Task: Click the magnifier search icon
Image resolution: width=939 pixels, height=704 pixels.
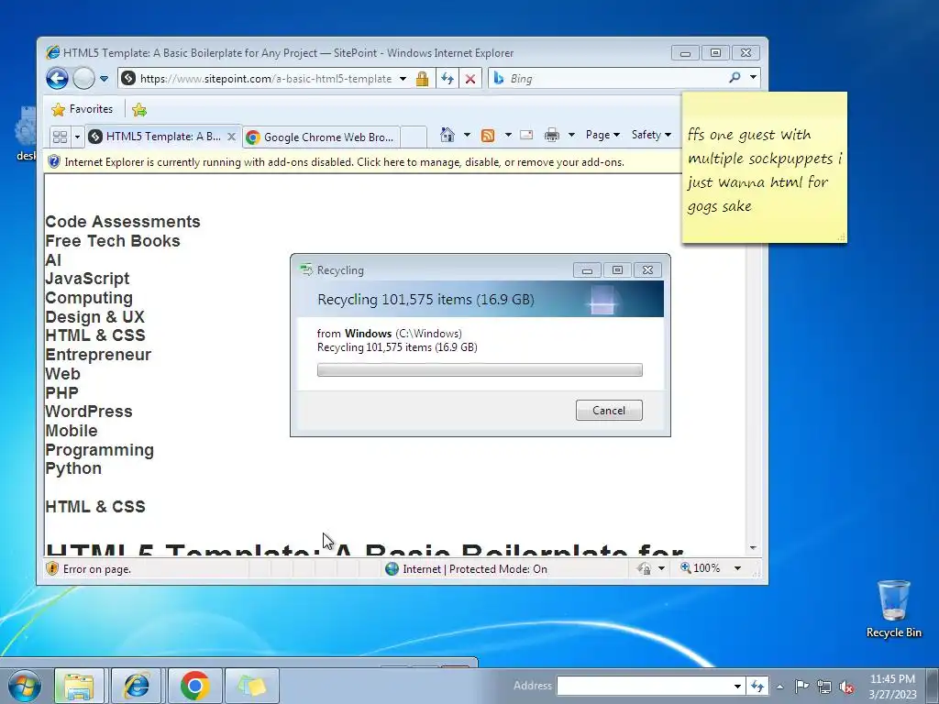Action: (735, 78)
